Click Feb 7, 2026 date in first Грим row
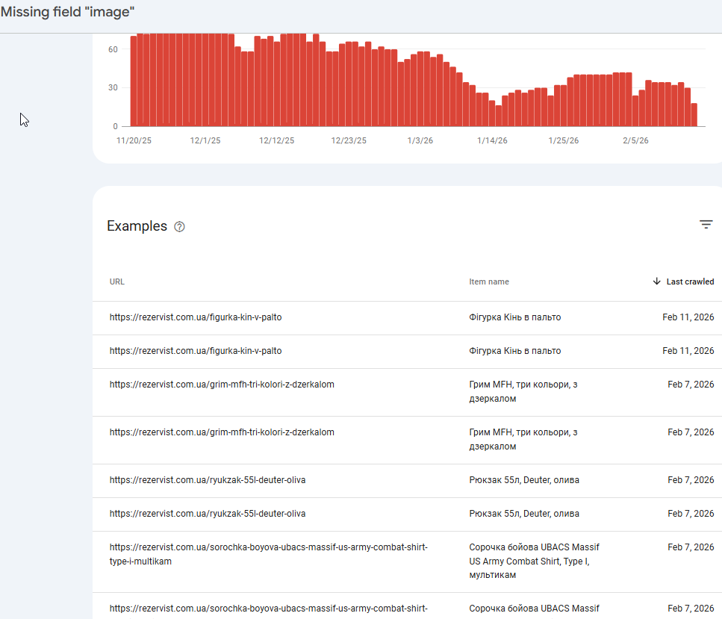The height and width of the screenshot is (619, 722). [x=691, y=385]
